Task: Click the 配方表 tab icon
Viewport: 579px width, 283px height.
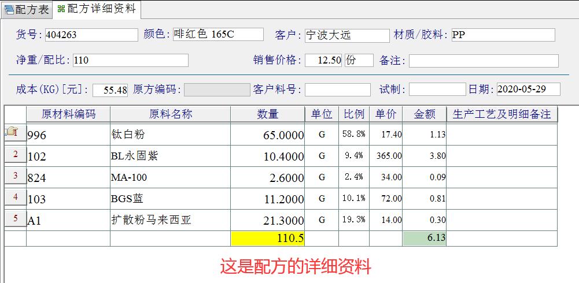Action: click(9, 10)
